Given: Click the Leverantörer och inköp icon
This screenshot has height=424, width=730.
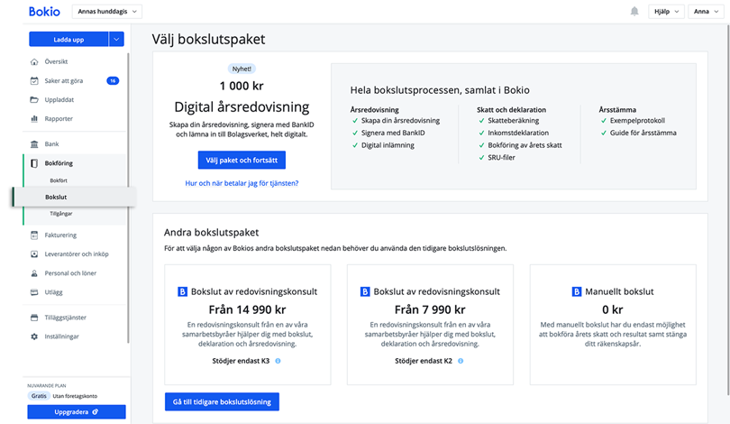Looking at the screenshot, I should (x=34, y=254).
